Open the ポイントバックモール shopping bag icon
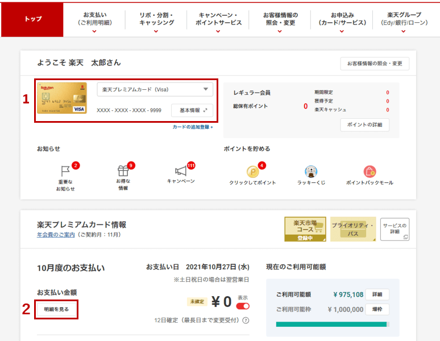This screenshot has height=341, width=440. point(370,171)
